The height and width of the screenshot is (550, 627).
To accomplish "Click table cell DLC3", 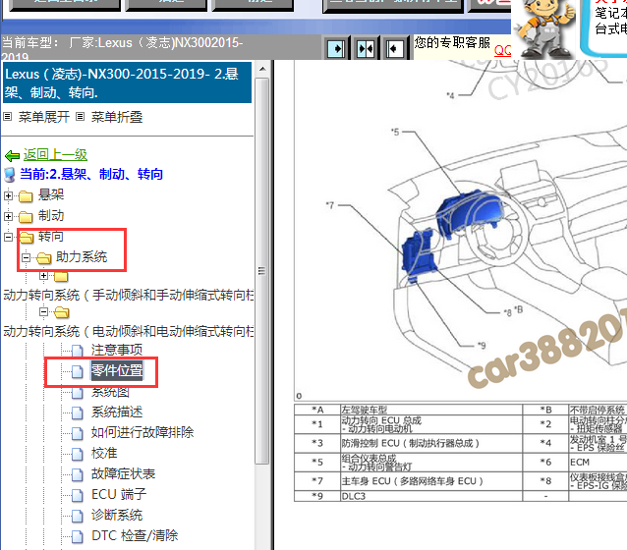I will (431, 496).
